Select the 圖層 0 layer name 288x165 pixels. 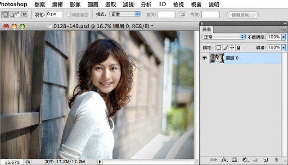pyautogui.click(x=232, y=58)
